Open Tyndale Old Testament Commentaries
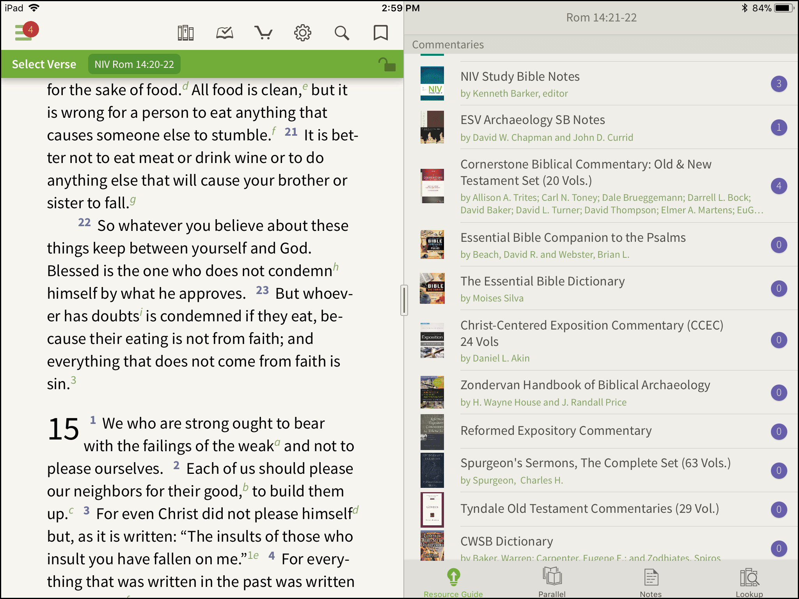 click(x=601, y=509)
